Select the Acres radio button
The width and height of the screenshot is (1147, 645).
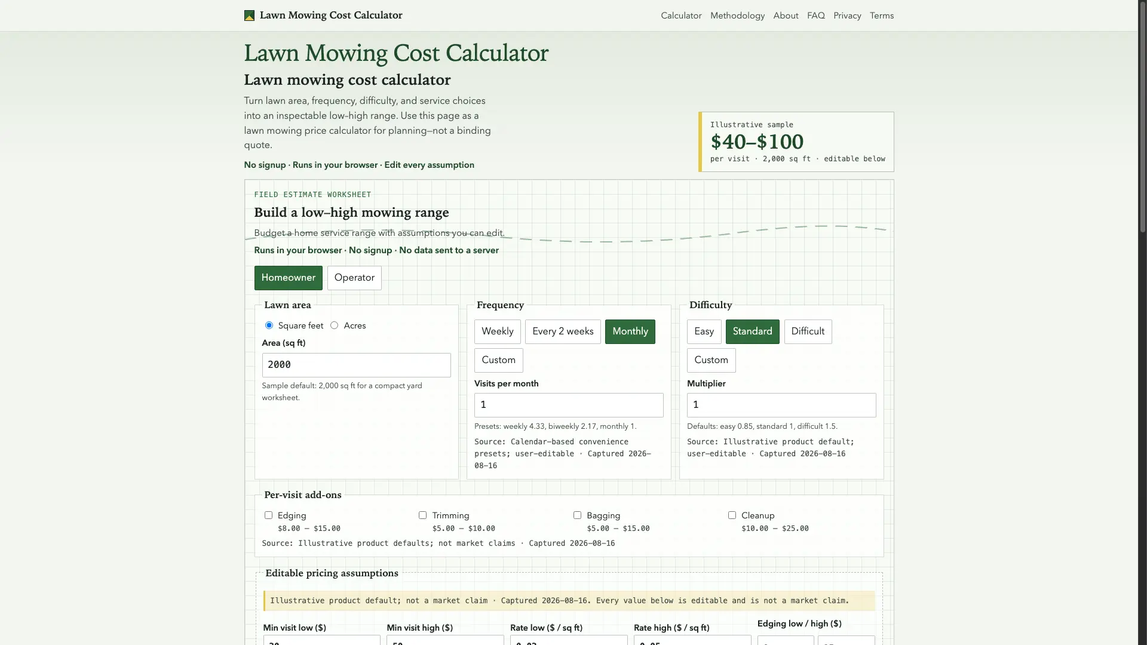334,325
